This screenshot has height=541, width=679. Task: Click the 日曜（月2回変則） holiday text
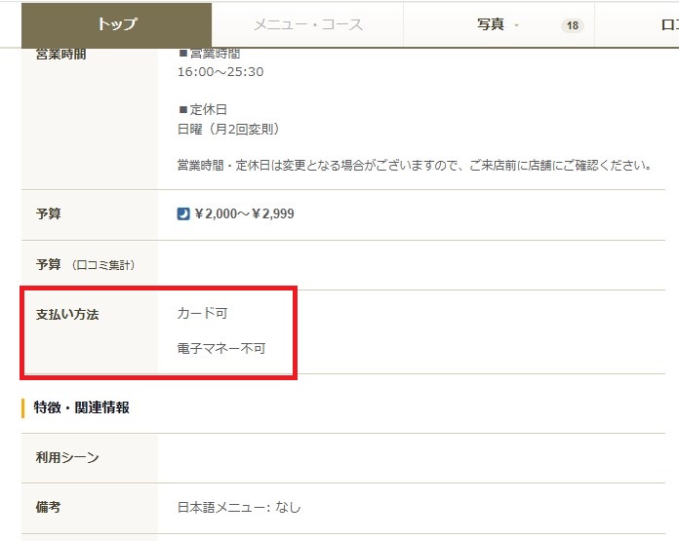tap(228, 129)
